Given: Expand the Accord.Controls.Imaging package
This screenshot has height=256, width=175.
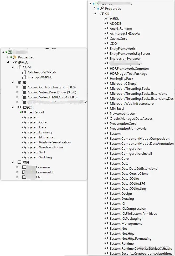Looking at the screenshot, I should point(17,87).
